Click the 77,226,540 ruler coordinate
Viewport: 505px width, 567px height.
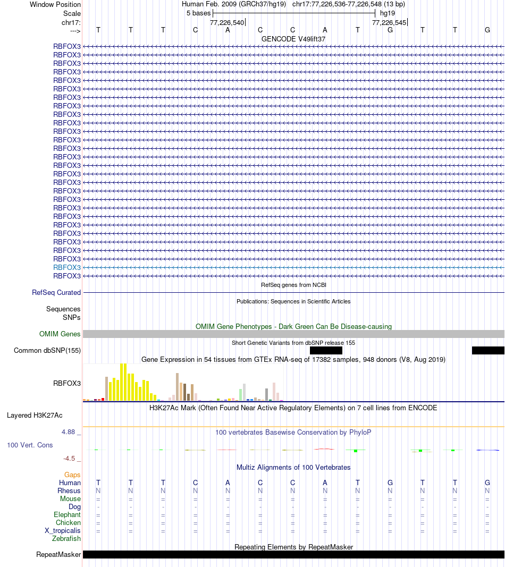pyautogui.click(x=227, y=22)
